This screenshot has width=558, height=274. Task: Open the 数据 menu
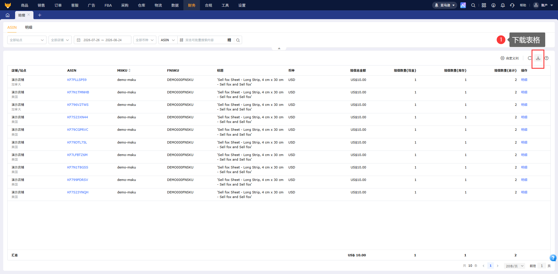click(x=175, y=5)
